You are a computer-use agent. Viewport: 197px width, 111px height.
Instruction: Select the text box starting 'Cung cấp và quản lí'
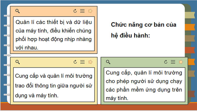click(54, 85)
